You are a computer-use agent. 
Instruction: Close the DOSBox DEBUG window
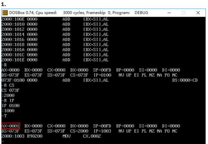pos(198,13)
